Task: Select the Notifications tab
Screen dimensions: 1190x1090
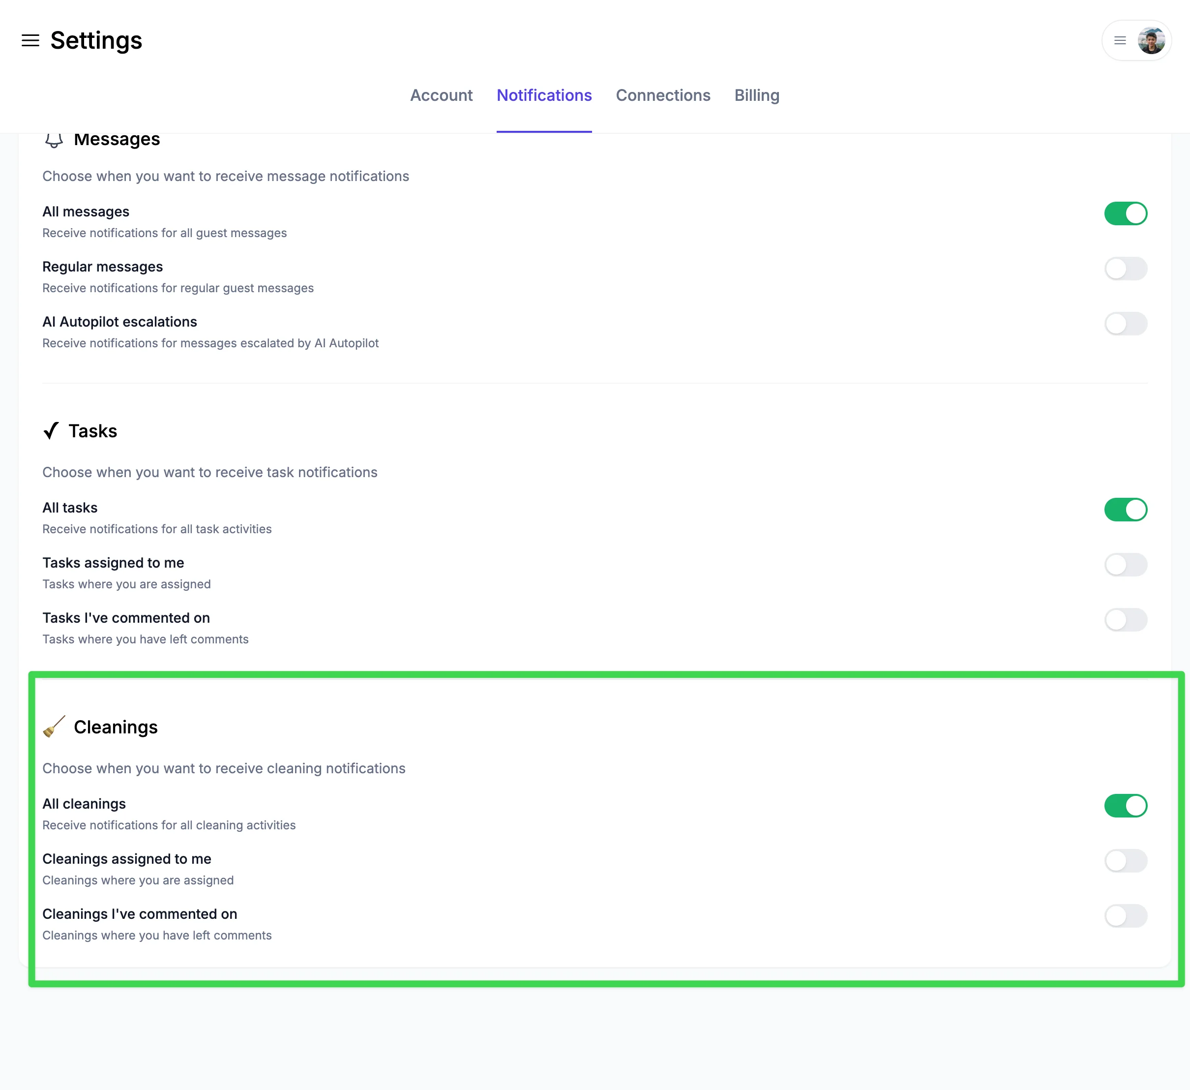Action: tap(544, 95)
